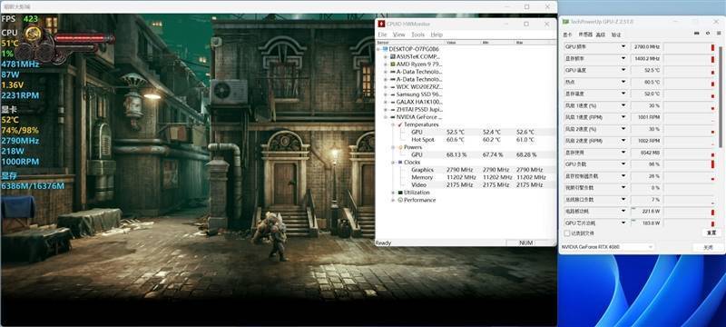
Task: Click the FPS 423 overlay readout
Action: (x=20, y=19)
